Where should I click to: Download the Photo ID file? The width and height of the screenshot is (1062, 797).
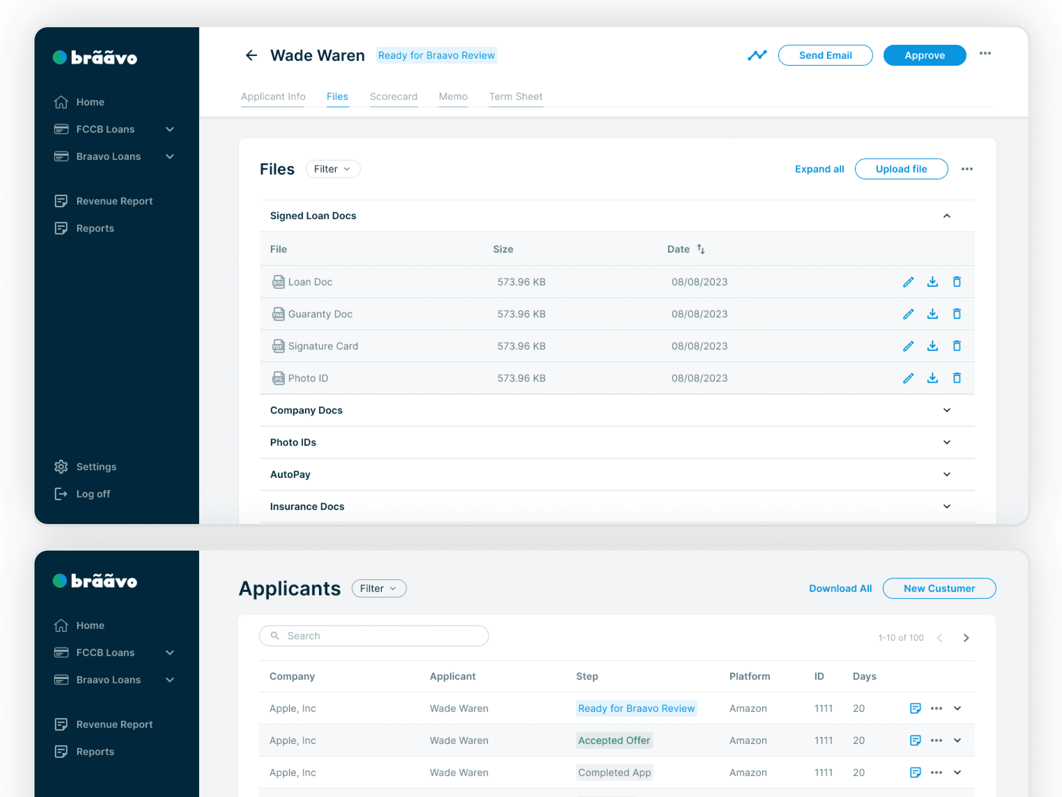pos(932,378)
